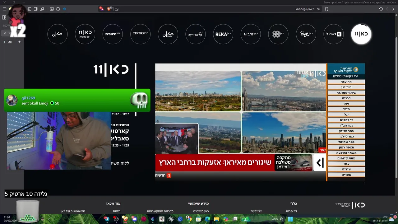Switch to the Kan Tarbut channel circle
Viewport: 398px width, 224px height.
click(251, 34)
